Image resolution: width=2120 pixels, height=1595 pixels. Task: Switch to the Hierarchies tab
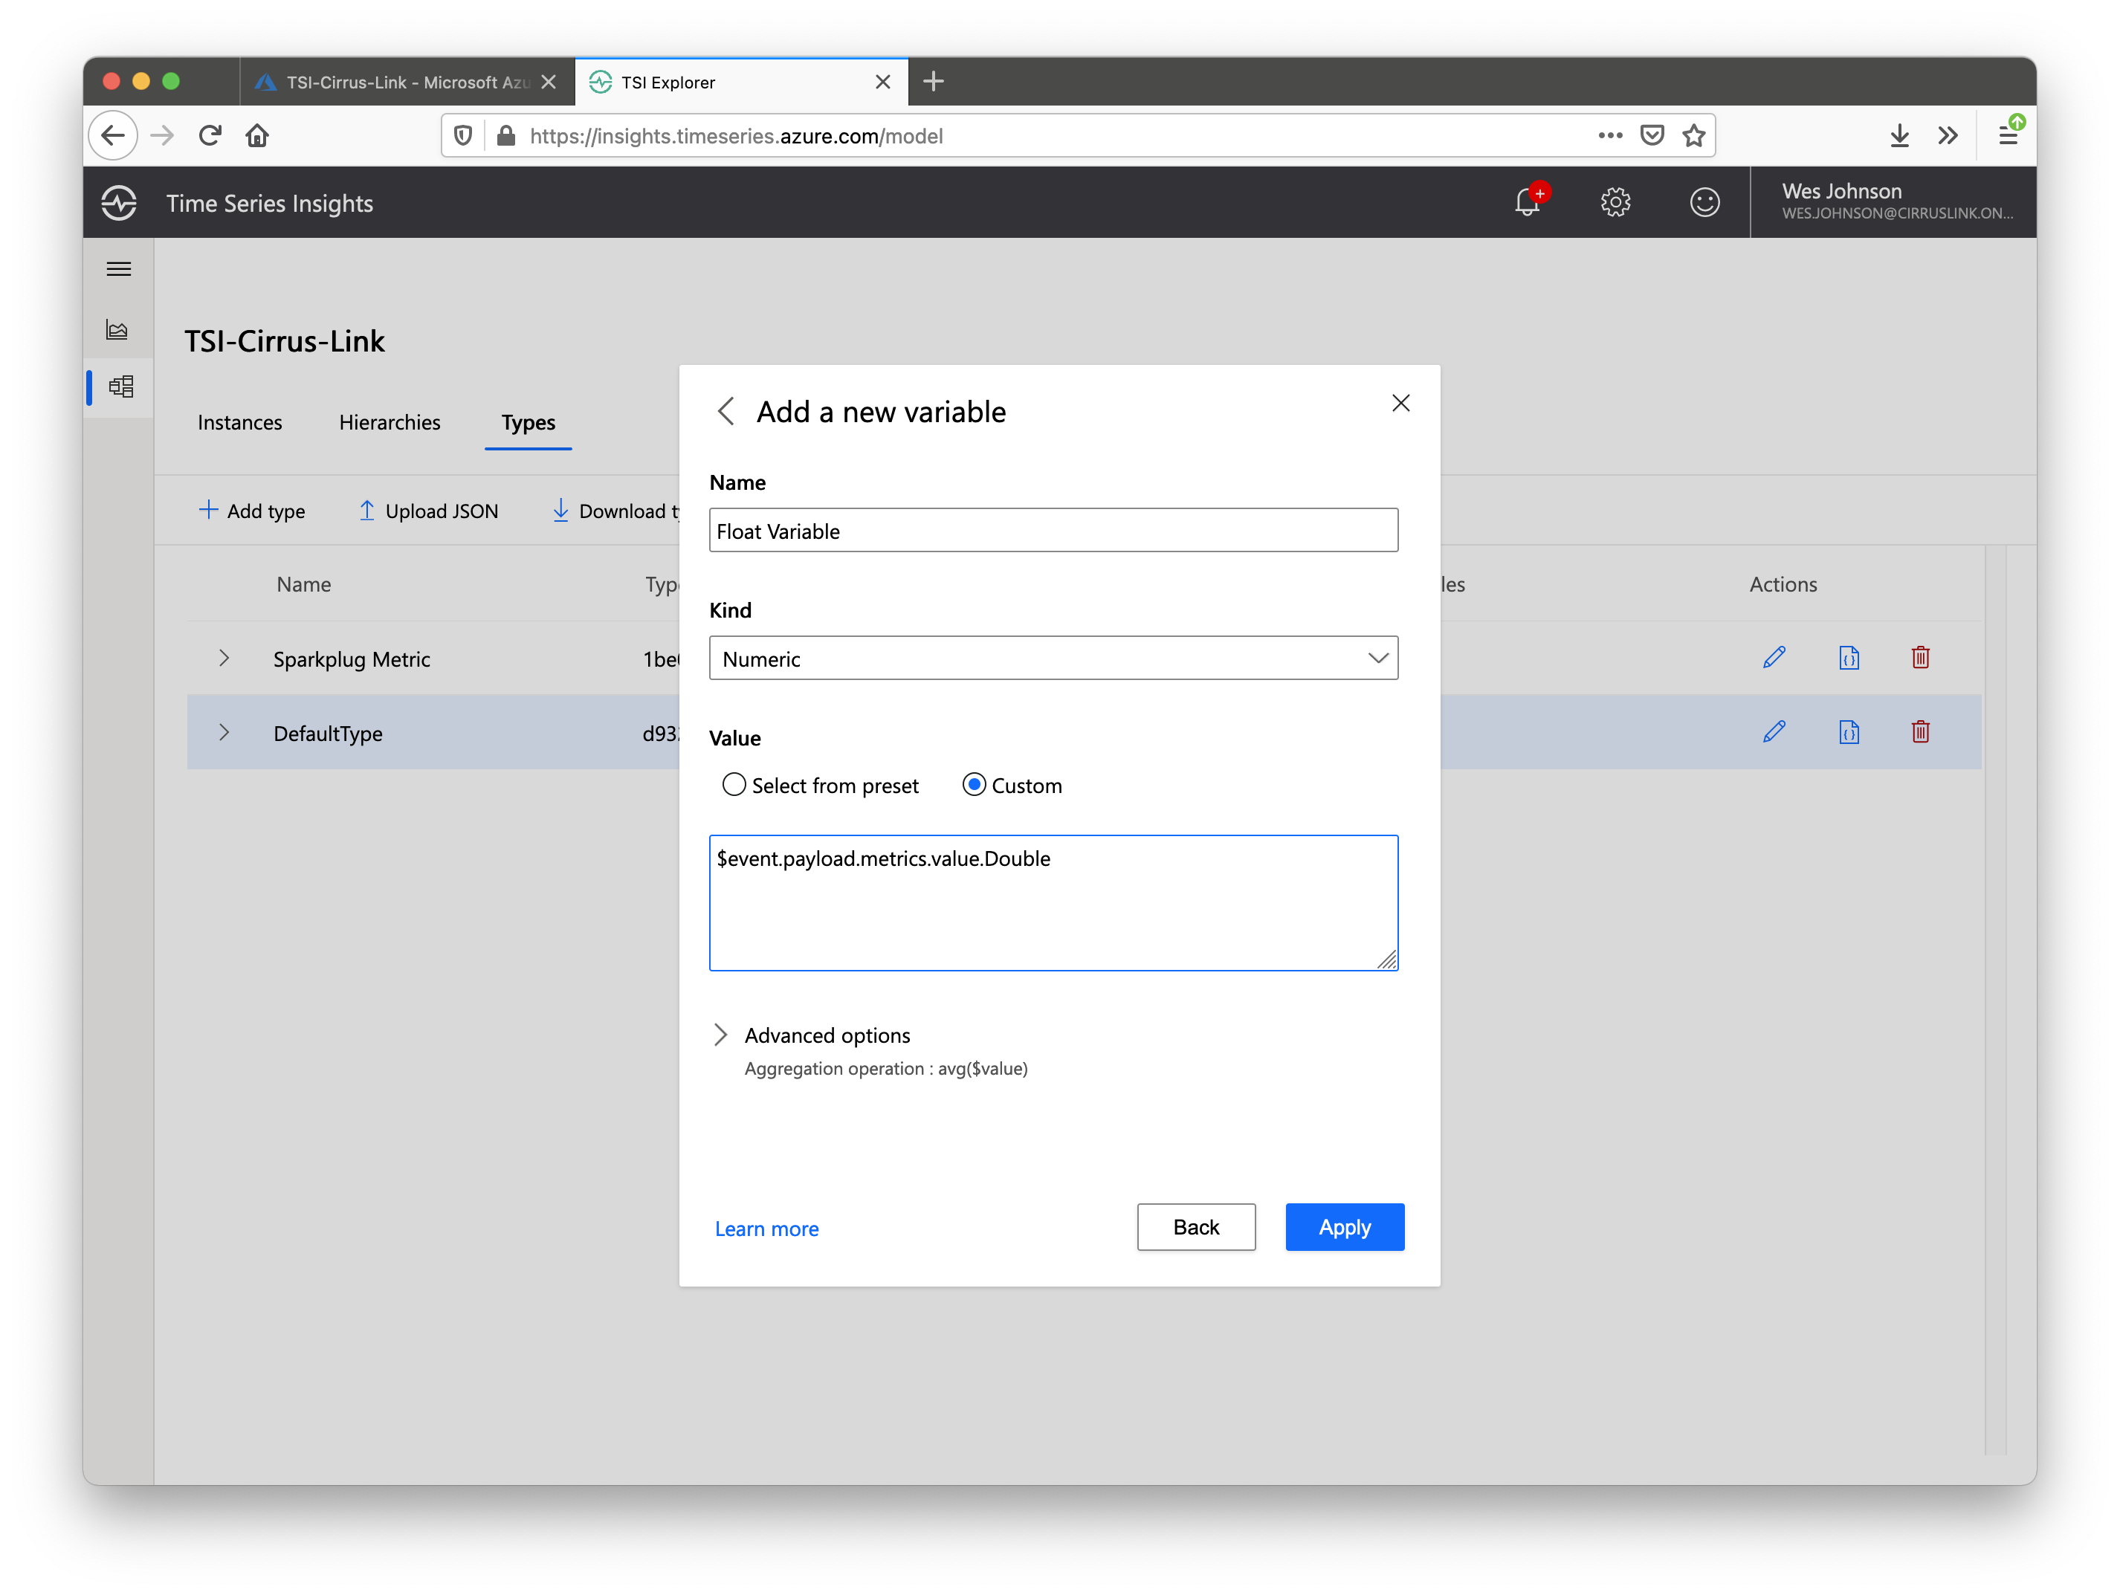(x=389, y=423)
